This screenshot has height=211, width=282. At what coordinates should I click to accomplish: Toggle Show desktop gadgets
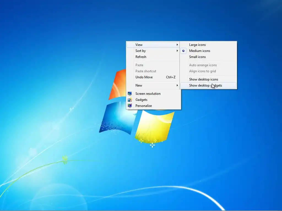pyautogui.click(x=208, y=85)
